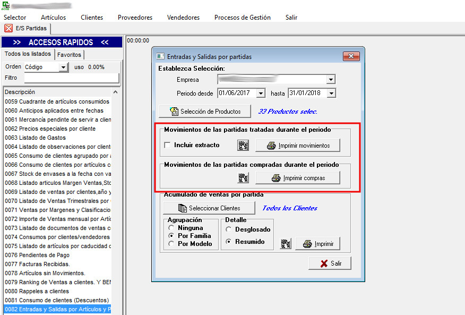
Task: Select 0074 Consumos por clientes/vendedores
Action: click(x=57, y=237)
